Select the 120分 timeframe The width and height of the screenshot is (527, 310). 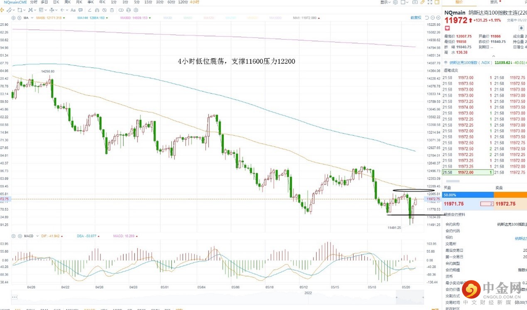(x=183, y=2)
